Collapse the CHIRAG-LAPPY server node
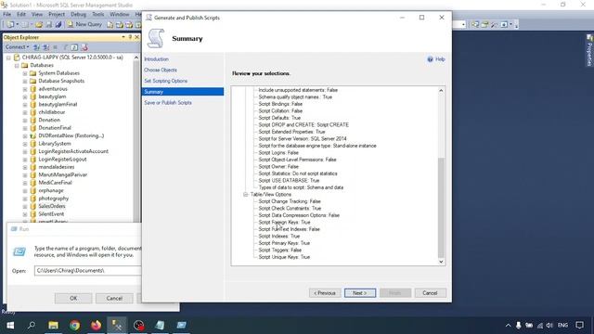594x334 pixels. point(8,58)
